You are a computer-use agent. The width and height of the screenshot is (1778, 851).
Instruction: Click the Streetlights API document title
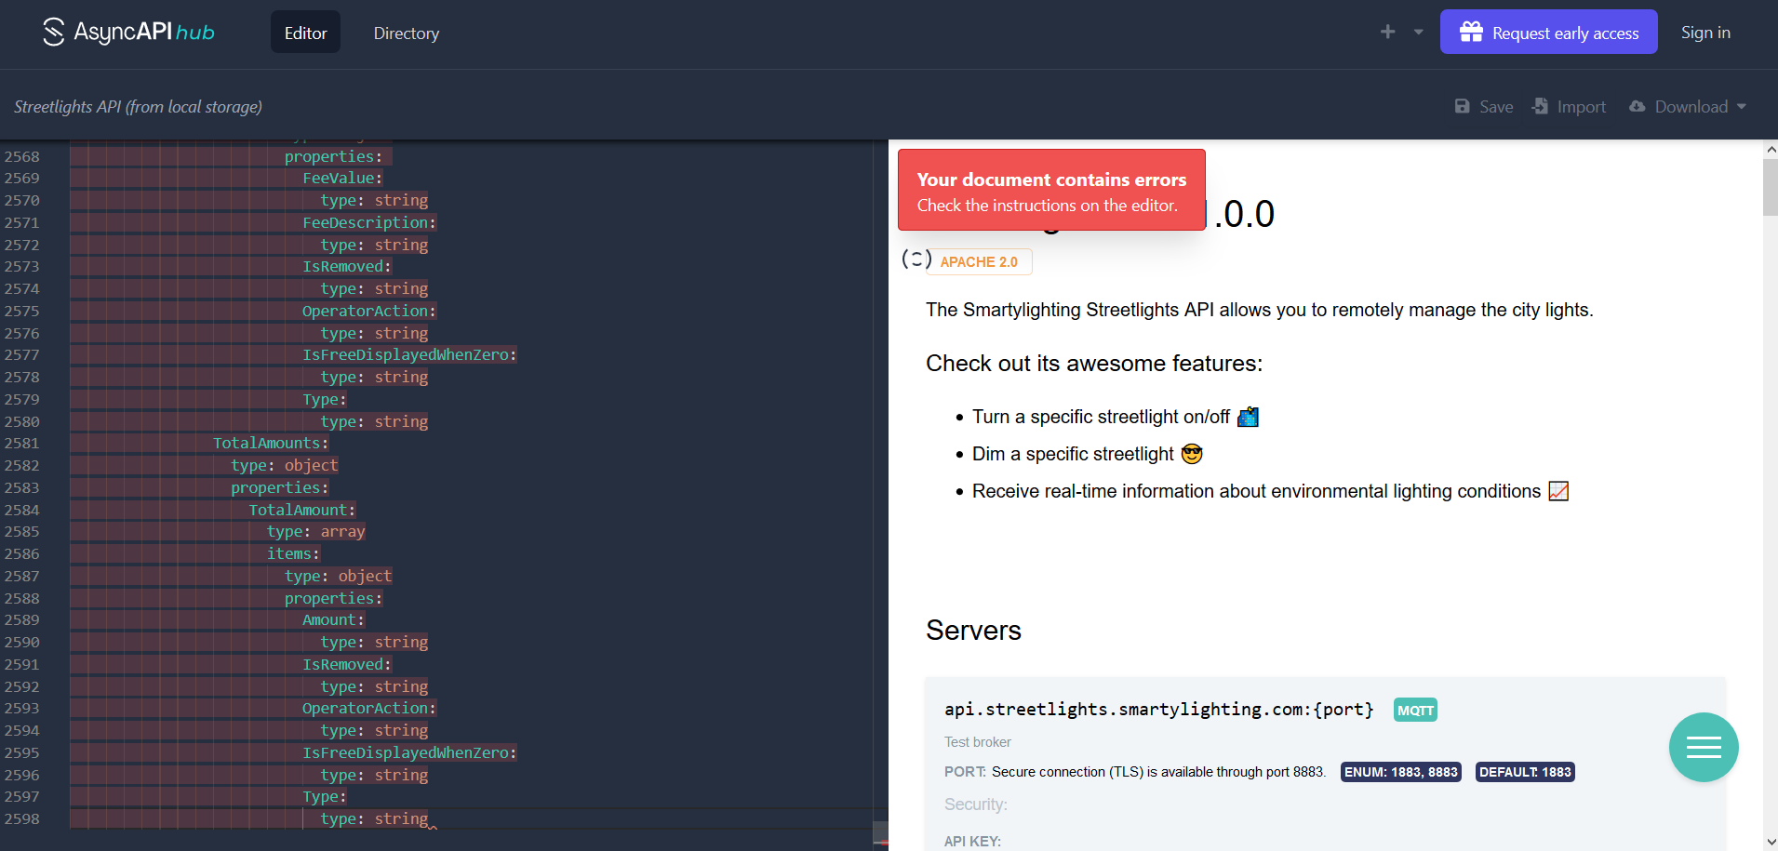click(x=138, y=107)
